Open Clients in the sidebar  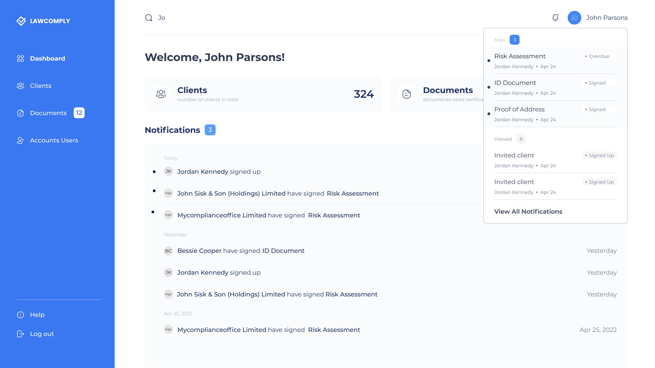point(41,86)
